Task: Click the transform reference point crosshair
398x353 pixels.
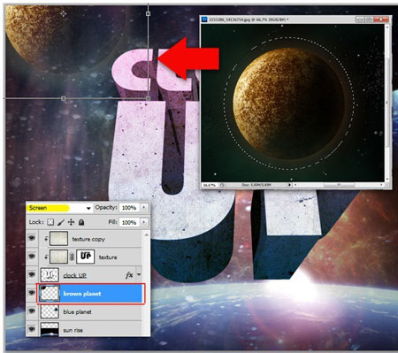Action: [x=64, y=13]
